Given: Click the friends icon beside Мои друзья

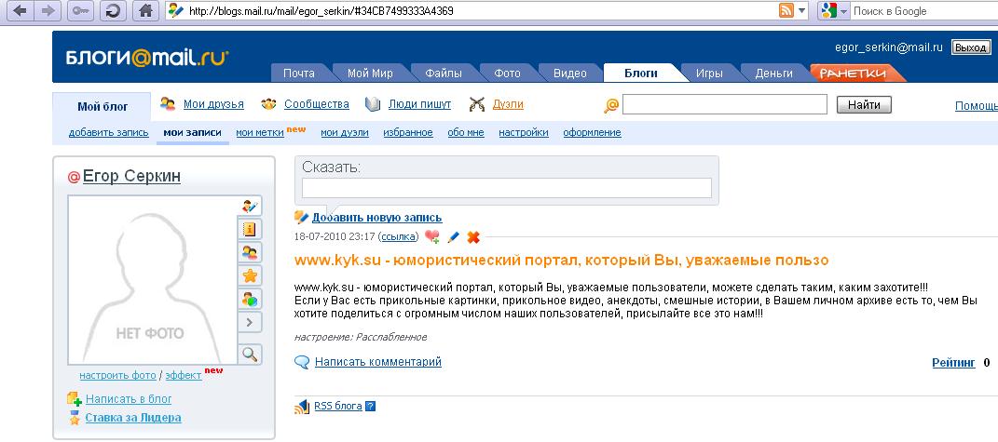Looking at the screenshot, I should 168,103.
